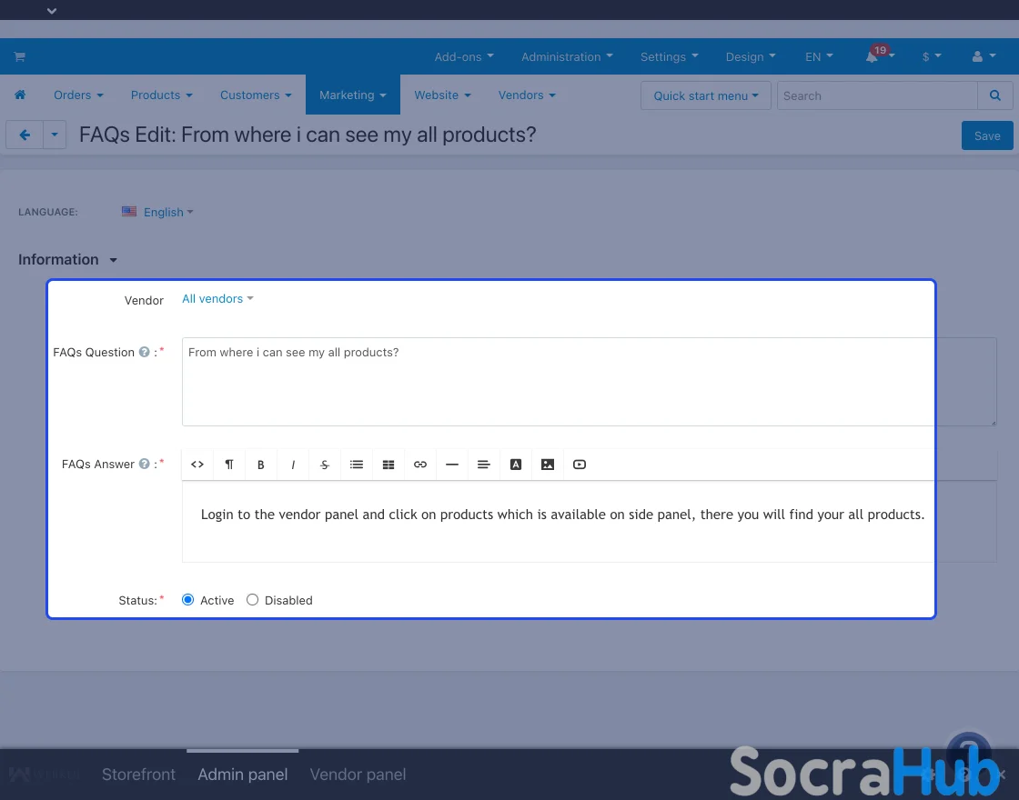Open text alignment options
This screenshot has height=800, width=1019.
click(483, 465)
